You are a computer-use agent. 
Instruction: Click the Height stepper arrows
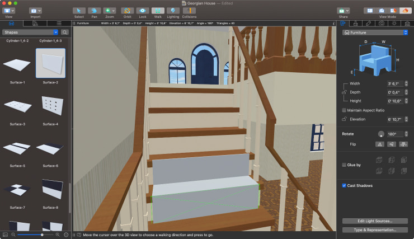click(x=406, y=101)
